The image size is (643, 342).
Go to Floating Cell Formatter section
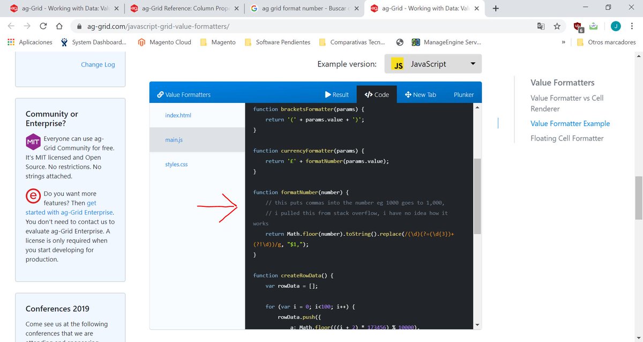567,138
